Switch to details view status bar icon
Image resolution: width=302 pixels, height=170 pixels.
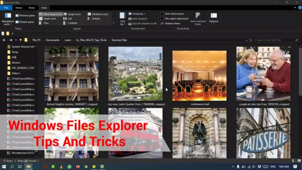click(294, 161)
